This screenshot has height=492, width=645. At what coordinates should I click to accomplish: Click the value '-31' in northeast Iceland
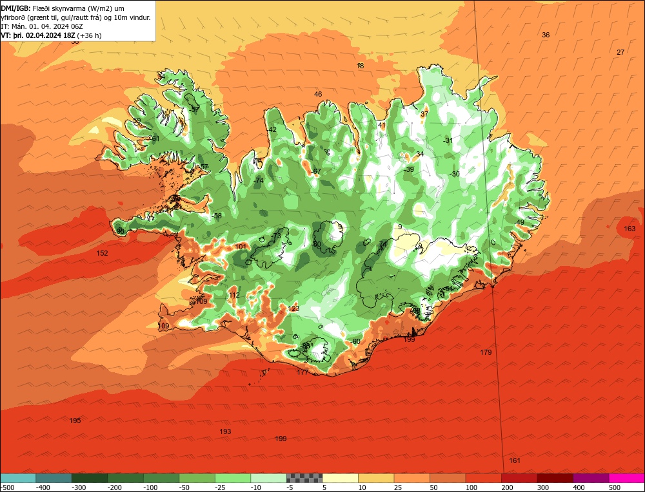coord(448,140)
